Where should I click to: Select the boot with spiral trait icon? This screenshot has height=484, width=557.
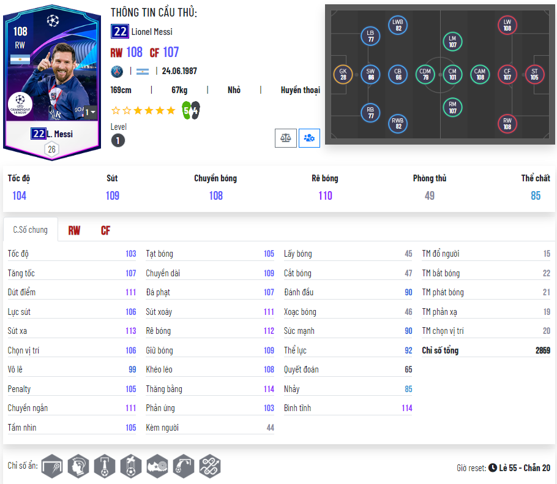[x=157, y=466]
